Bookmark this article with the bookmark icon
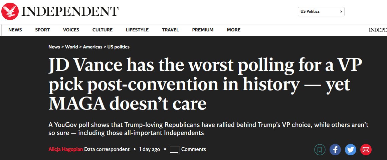 coord(320,150)
